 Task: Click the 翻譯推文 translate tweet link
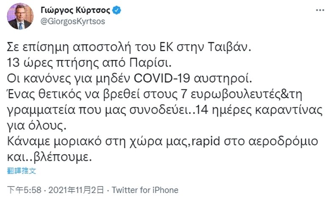19,171
